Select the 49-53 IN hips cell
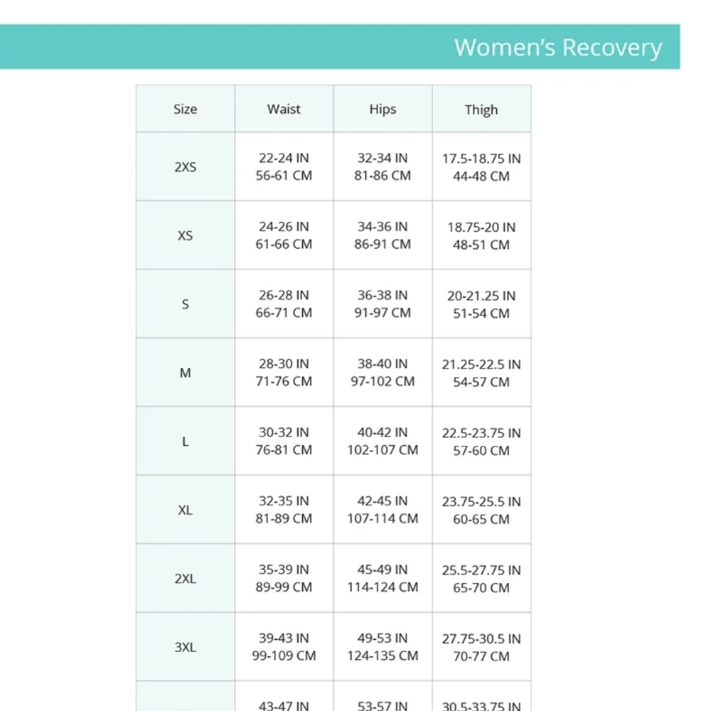711x711 pixels. coord(383,646)
